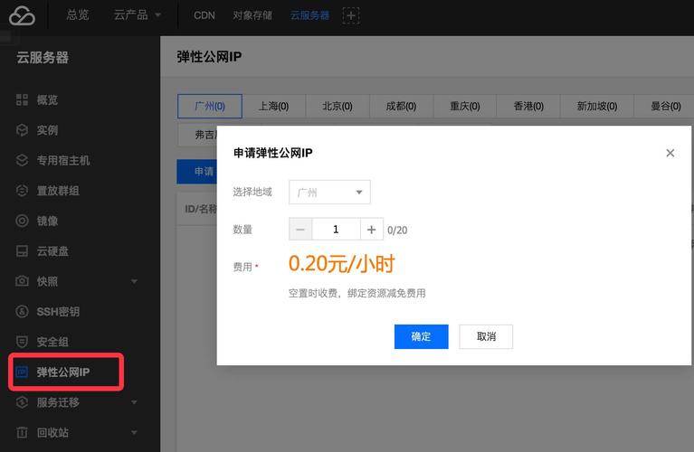Screen dimensions: 694x452
Task: Click the 0.20元/小时 price text
Action: (x=341, y=264)
